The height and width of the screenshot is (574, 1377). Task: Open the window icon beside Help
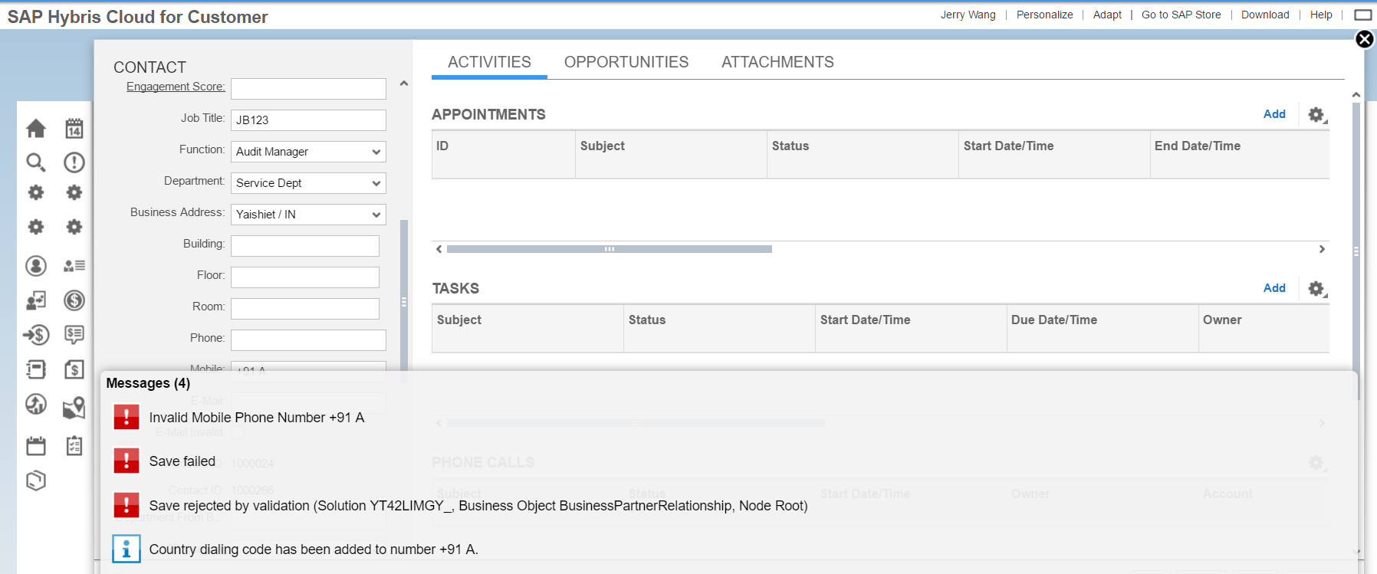tap(1362, 15)
